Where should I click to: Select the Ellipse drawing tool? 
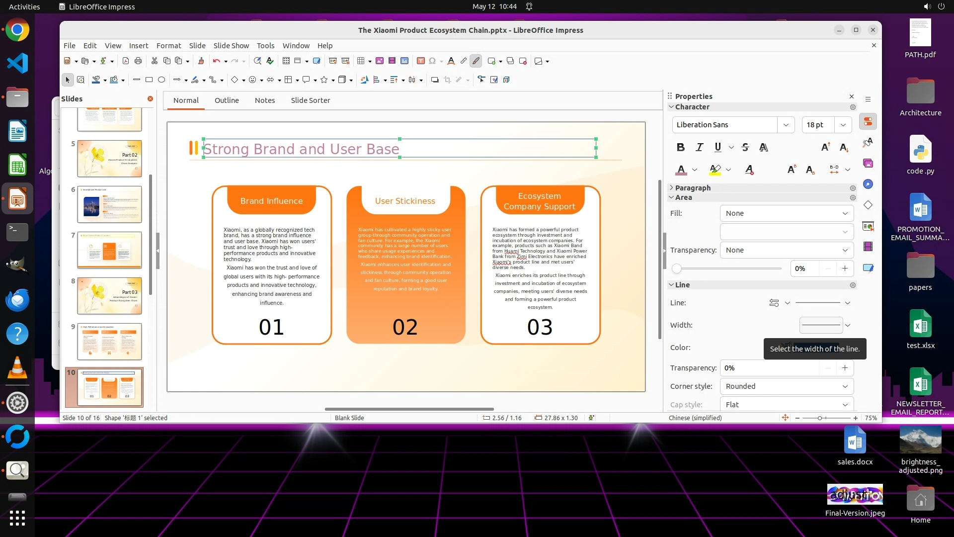click(x=161, y=80)
